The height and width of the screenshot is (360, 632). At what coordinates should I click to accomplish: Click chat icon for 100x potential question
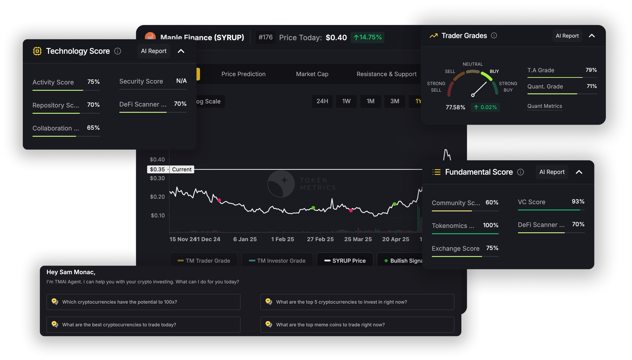[x=55, y=302]
